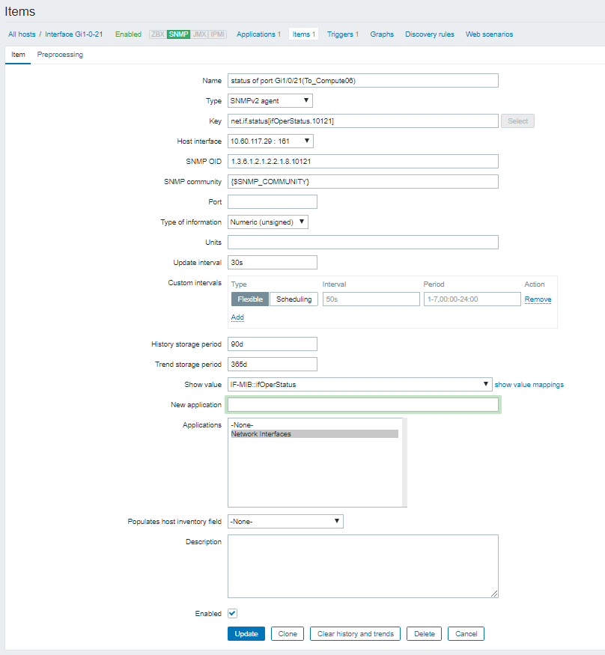Click Clear history and trends button
The height and width of the screenshot is (655, 605).
tap(355, 634)
